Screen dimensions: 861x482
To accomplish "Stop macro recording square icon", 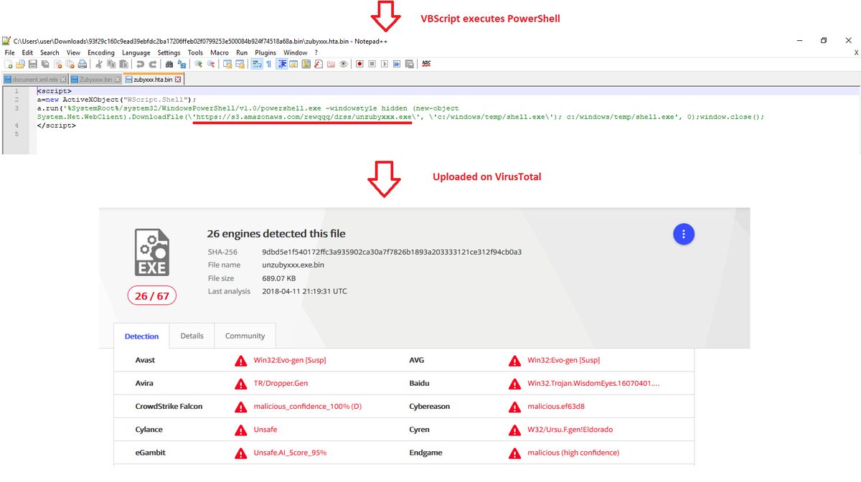I will click(372, 64).
